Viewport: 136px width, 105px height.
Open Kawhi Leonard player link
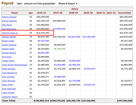pyautogui.click(x=9, y=17)
